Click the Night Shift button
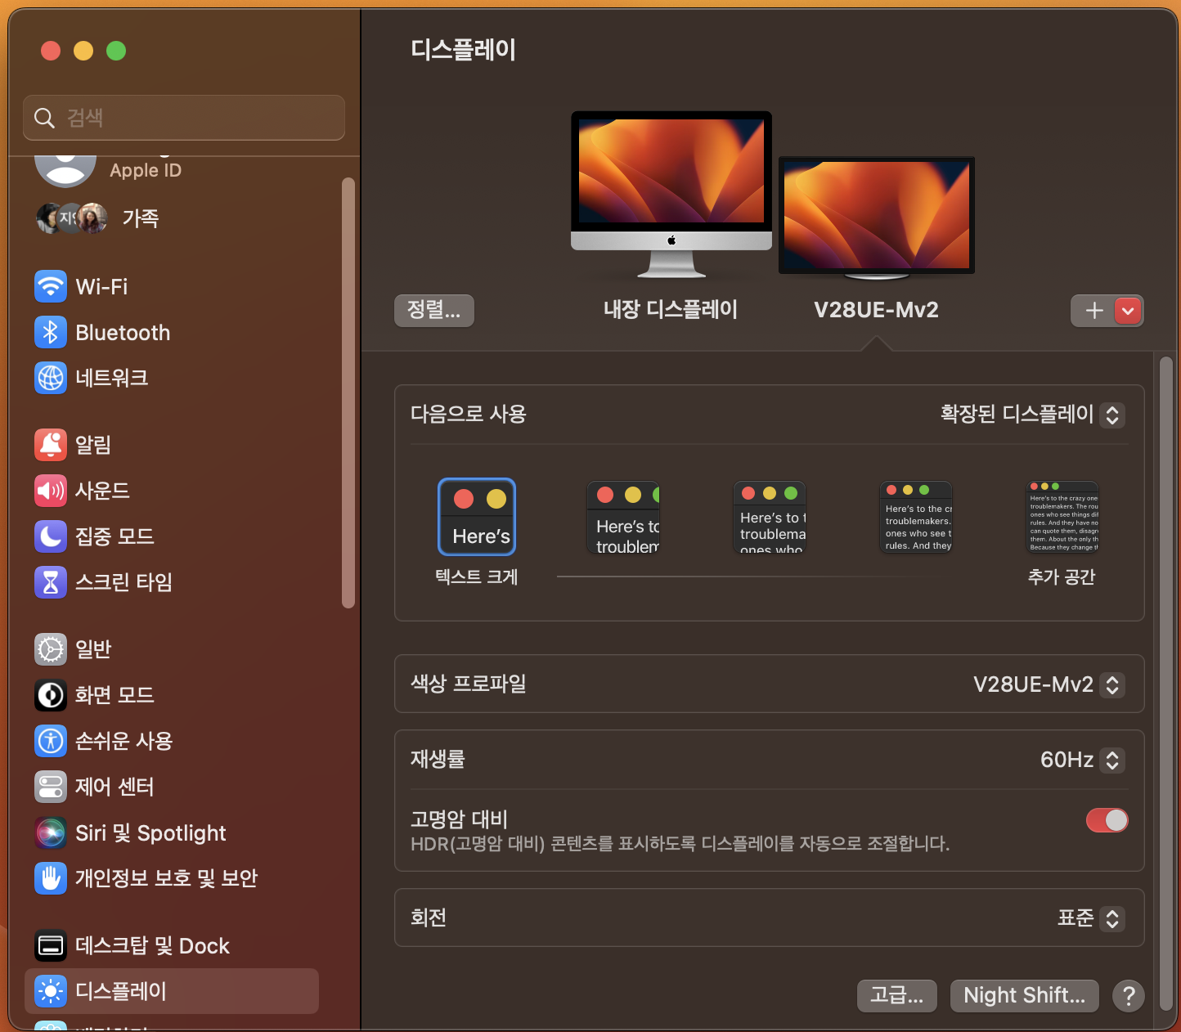 tap(1024, 995)
